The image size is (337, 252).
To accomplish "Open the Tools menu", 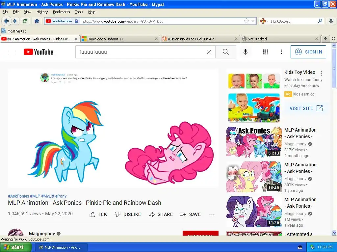I will [79, 12].
